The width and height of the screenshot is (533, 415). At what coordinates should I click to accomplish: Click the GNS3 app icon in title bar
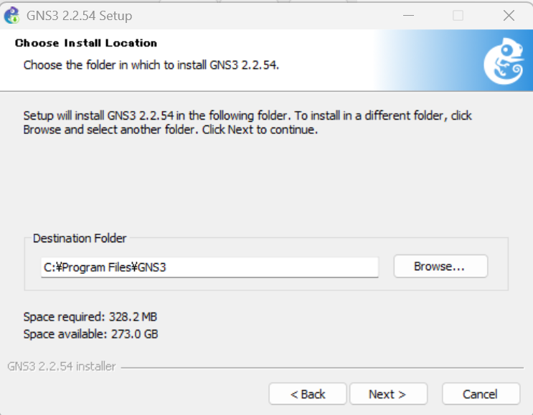click(11, 15)
